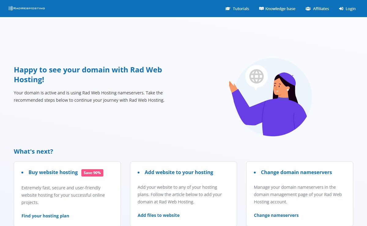This screenshot has width=367, height=226.
Task: Click the Change domain nameservers heading
Action: tap(296, 172)
